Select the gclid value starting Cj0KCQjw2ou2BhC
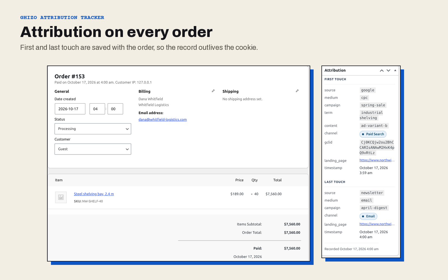This screenshot has width=448, height=280. (377, 148)
